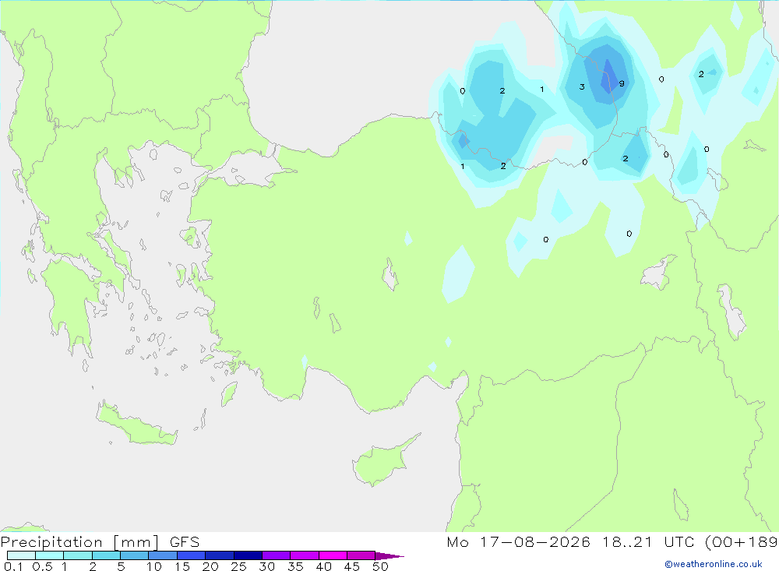Select the legend swatch between 10 and 15

click(x=163, y=555)
